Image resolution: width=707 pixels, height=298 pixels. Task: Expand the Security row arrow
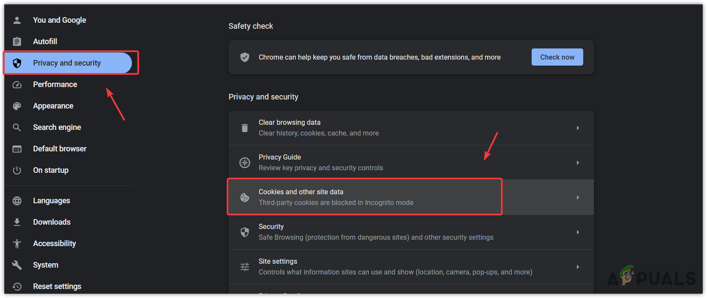[578, 232]
